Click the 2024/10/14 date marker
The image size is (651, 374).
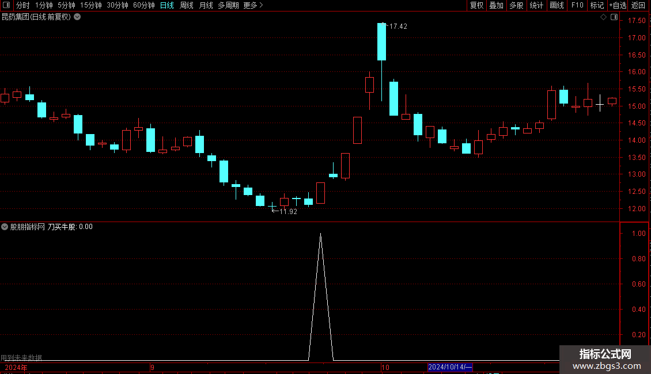pyautogui.click(x=450, y=367)
